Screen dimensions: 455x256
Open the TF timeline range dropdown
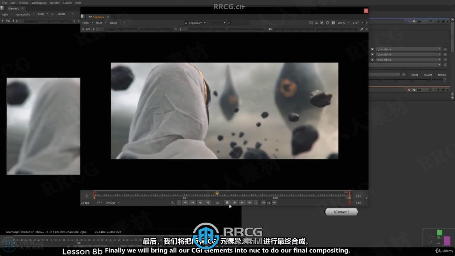coord(100,203)
